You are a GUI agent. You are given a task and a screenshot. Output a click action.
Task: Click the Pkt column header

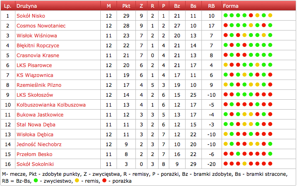(126, 6)
